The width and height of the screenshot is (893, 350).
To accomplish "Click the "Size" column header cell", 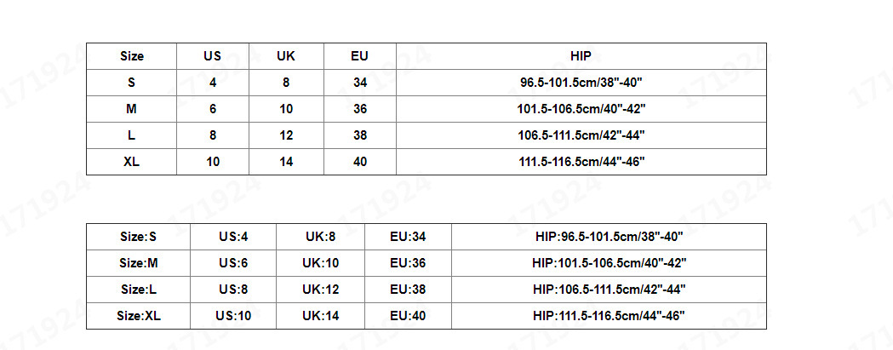I will [x=132, y=56].
